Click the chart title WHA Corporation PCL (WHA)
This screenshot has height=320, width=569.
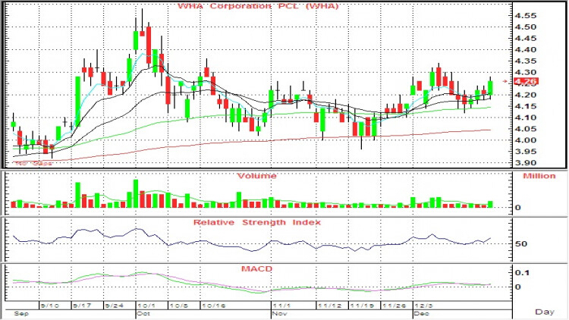click(258, 6)
